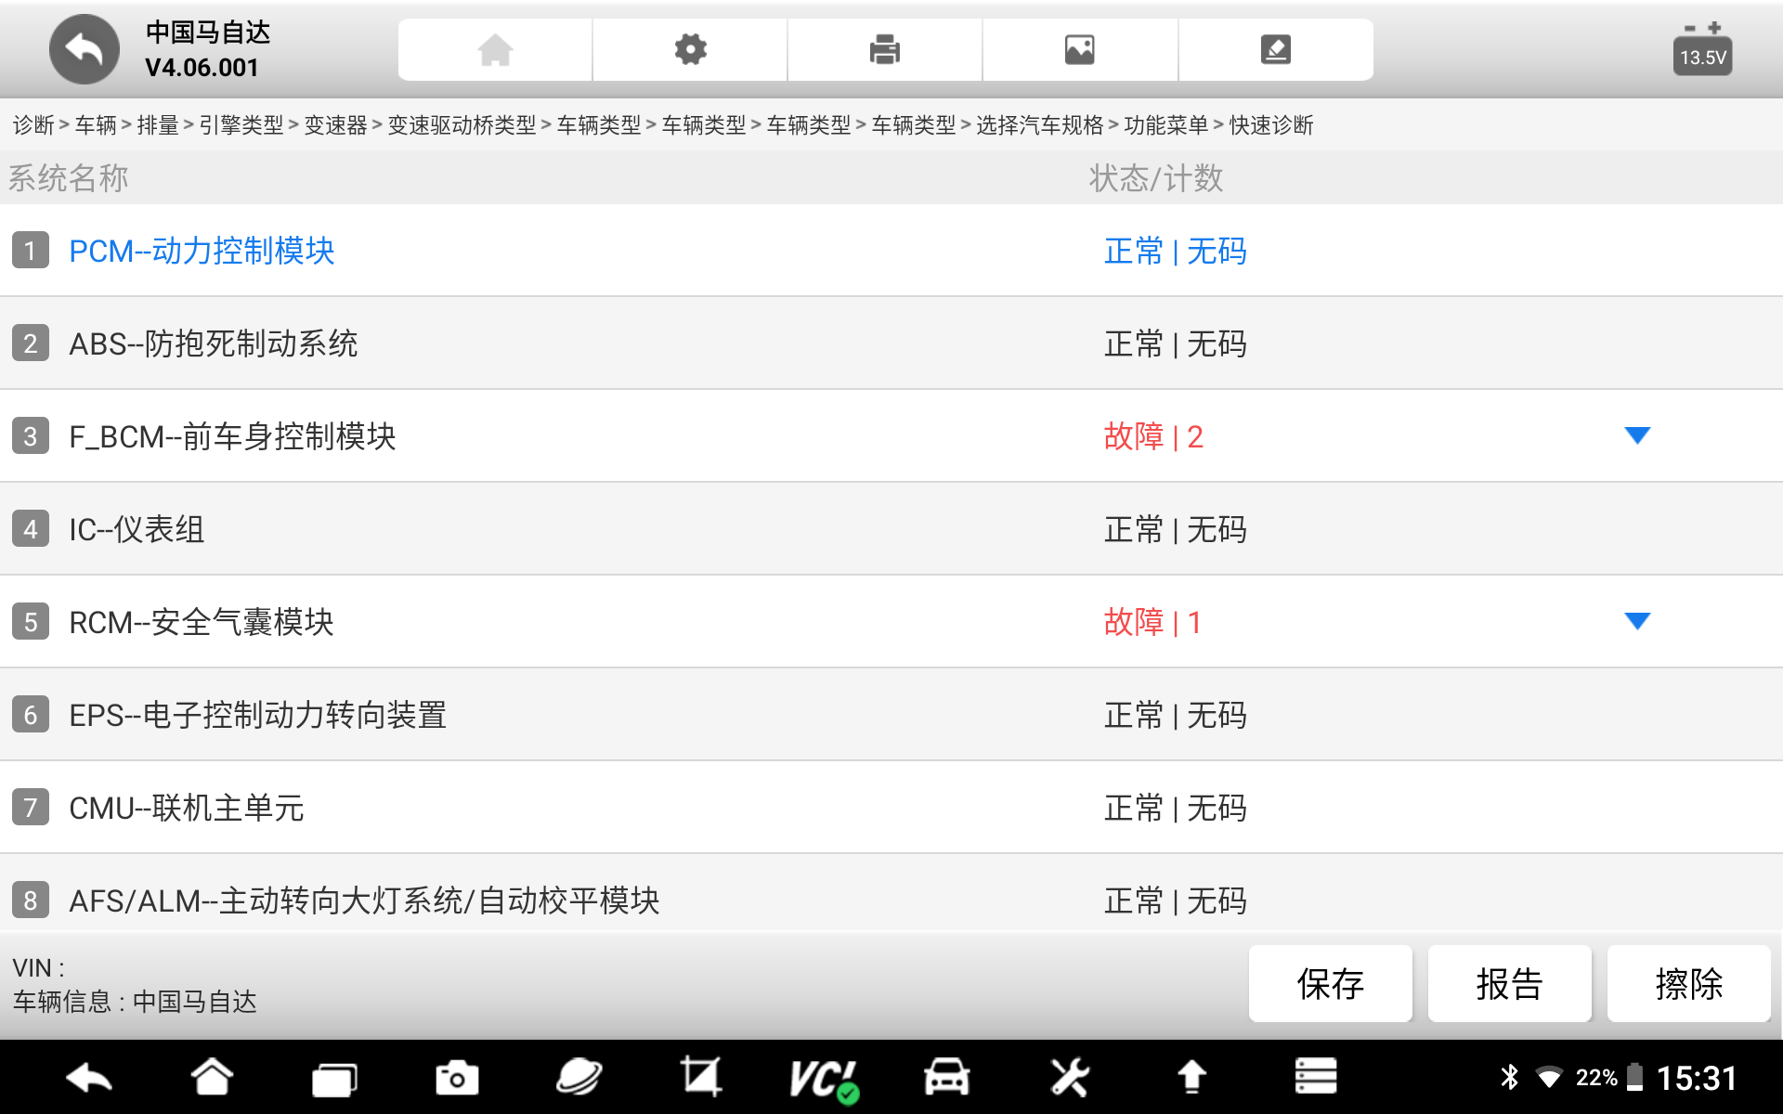Expand F_BCM fault code details

pos(1636,435)
